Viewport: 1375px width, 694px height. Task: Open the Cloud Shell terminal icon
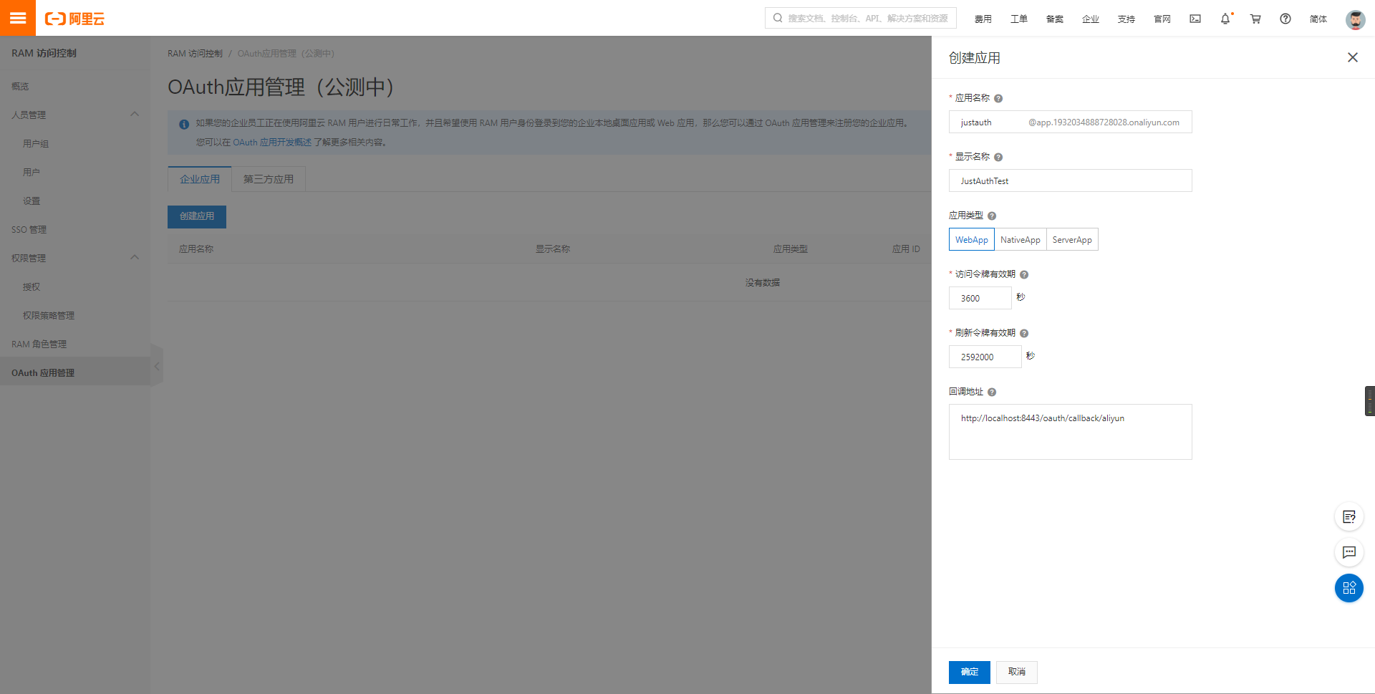[x=1195, y=19]
